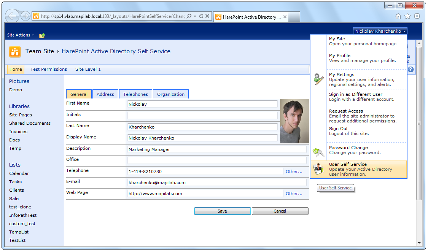Switch to the Organization tab
This screenshot has width=428, height=251.
click(170, 94)
